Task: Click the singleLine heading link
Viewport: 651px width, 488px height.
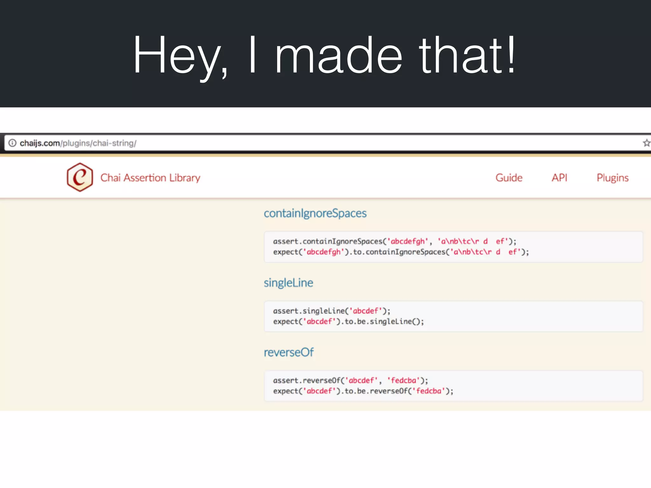Action: click(289, 283)
